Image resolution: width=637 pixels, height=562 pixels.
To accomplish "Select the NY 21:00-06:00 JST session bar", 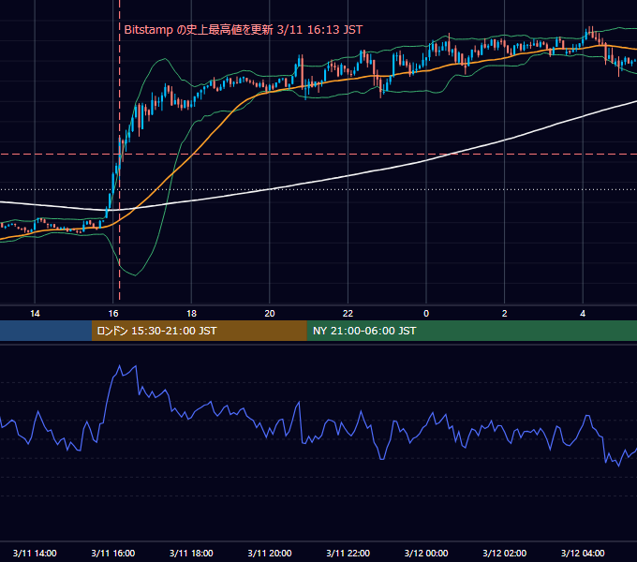I will point(471,331).
